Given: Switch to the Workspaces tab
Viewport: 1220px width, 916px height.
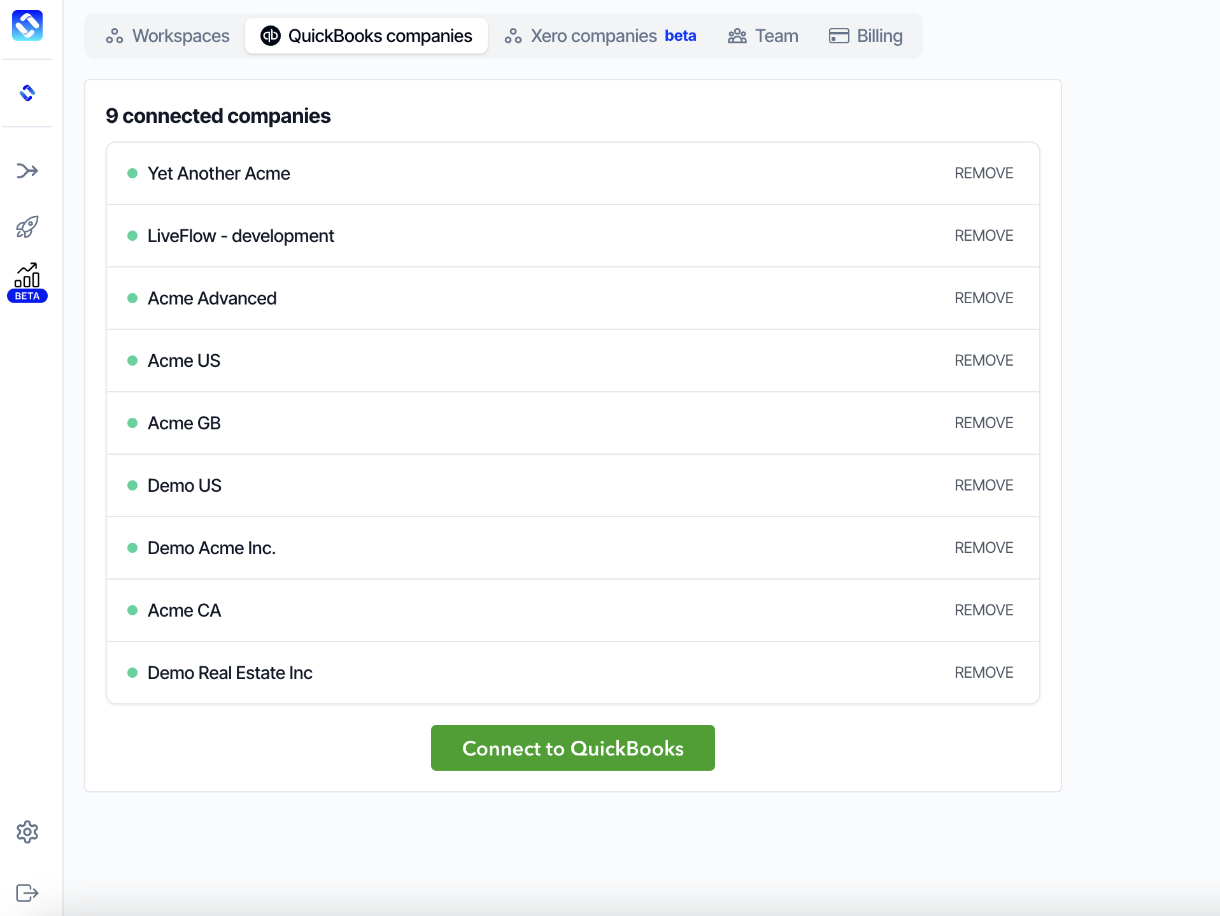Looking at the screenshot, I should pyautogui.click(x=168, y=36).
